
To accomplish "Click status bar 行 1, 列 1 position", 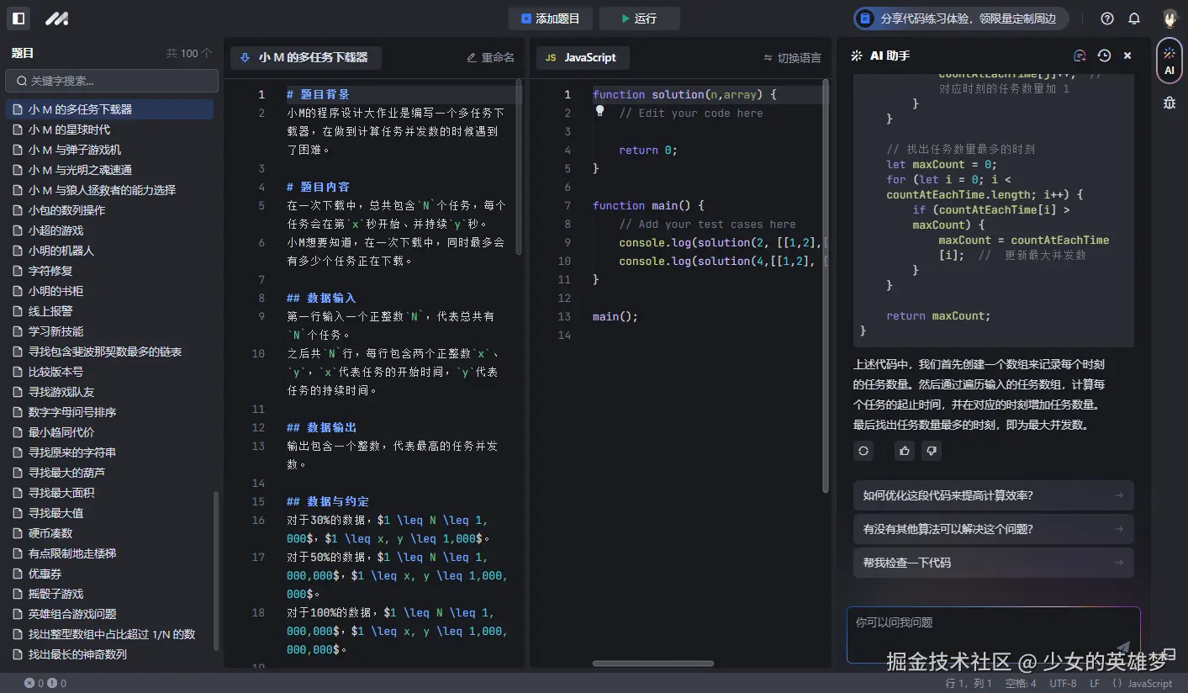I will tap(969, 684).
